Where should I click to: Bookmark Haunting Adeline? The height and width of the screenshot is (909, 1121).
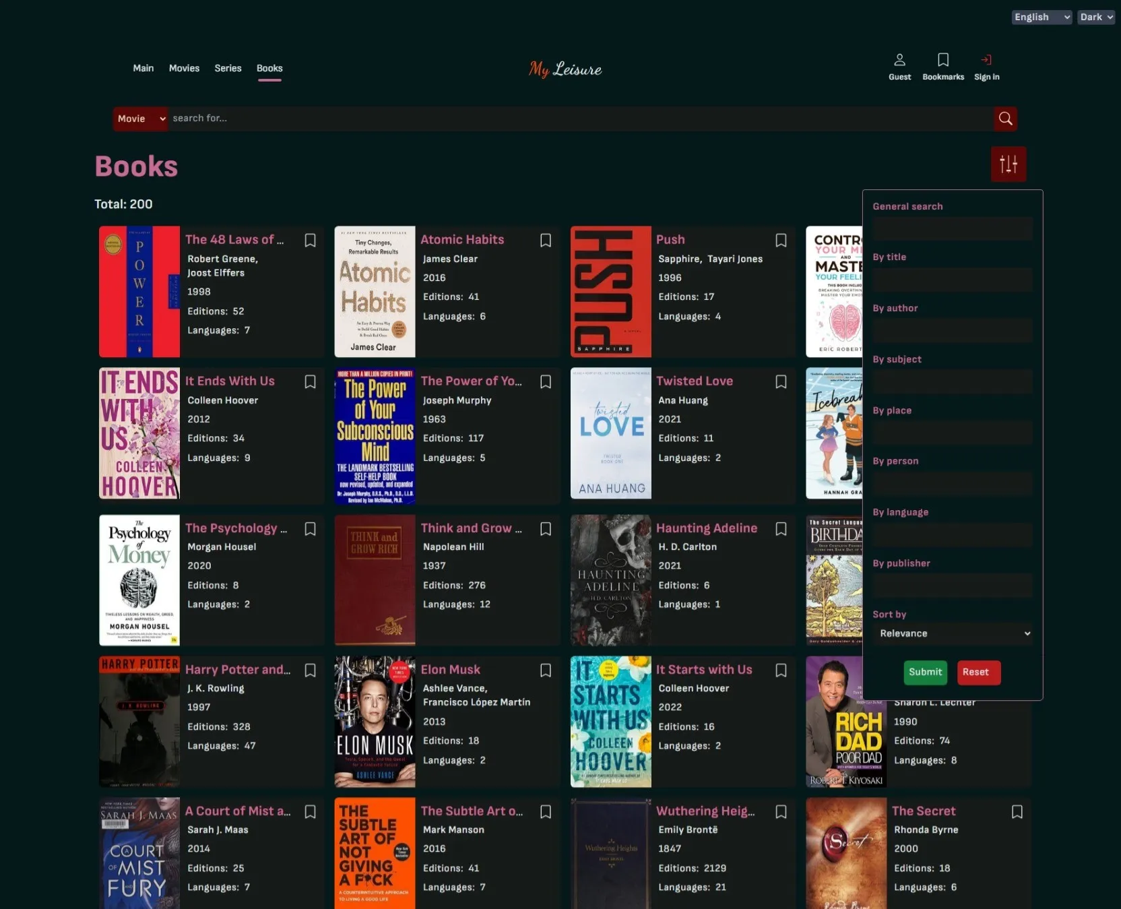coord(781,529)
